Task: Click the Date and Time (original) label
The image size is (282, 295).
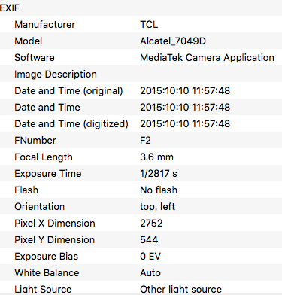Action: point(68,91)
